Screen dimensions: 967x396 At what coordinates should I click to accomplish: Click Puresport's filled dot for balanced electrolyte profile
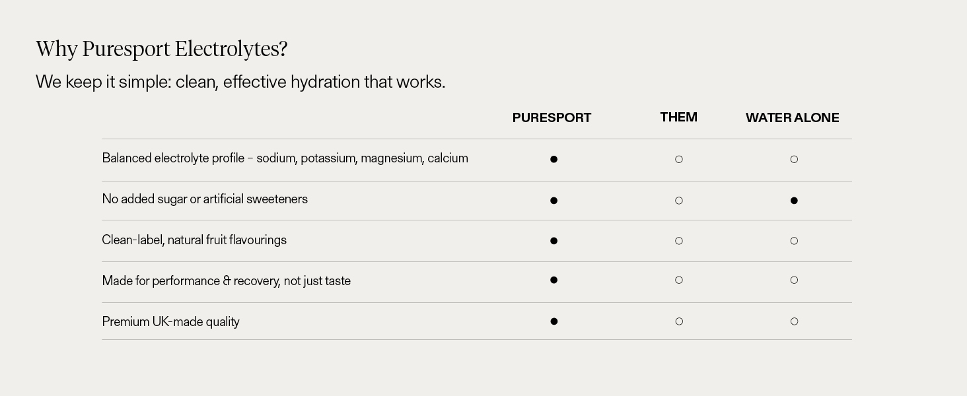point(554,159)
